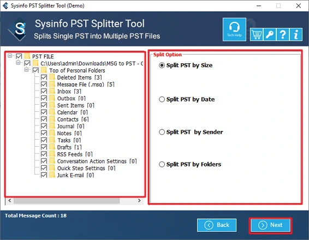This screenshot has width=309, height=240.
Task: Click the shopping cart buy icon
Action: (257, 34)
